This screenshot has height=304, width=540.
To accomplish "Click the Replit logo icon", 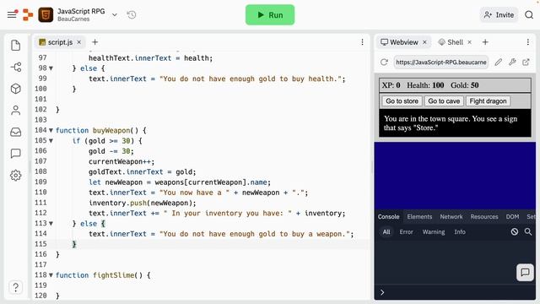I will pos(28,15).
